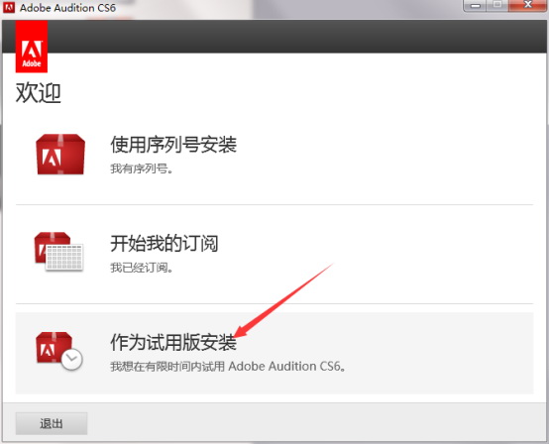Click the Adobe logo in the header
The height and width of the screenshot is (444, 549).
click(x=32, y=47)
